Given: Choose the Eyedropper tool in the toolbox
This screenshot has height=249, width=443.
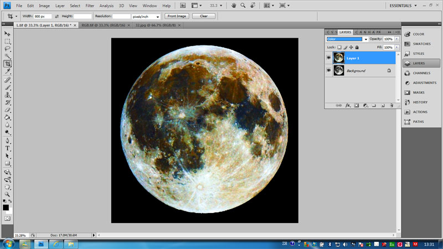Looking at the screenshot, I should tap(8, 72).
